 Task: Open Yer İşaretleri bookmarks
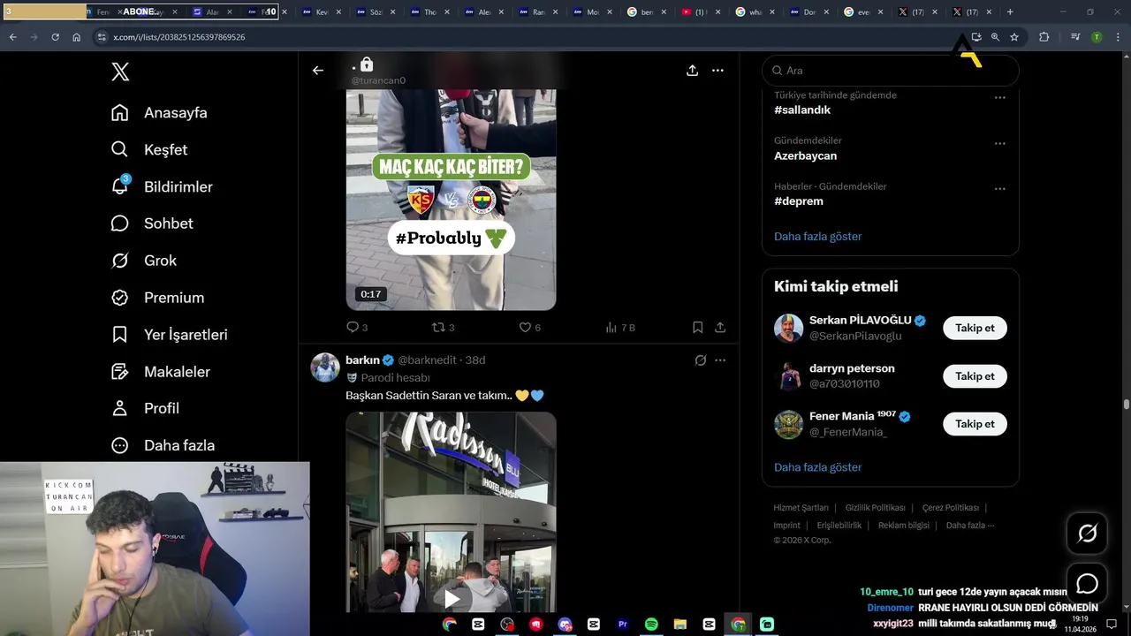(x=170, y=335)
